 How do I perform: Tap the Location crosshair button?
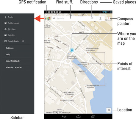pos(109,110)
